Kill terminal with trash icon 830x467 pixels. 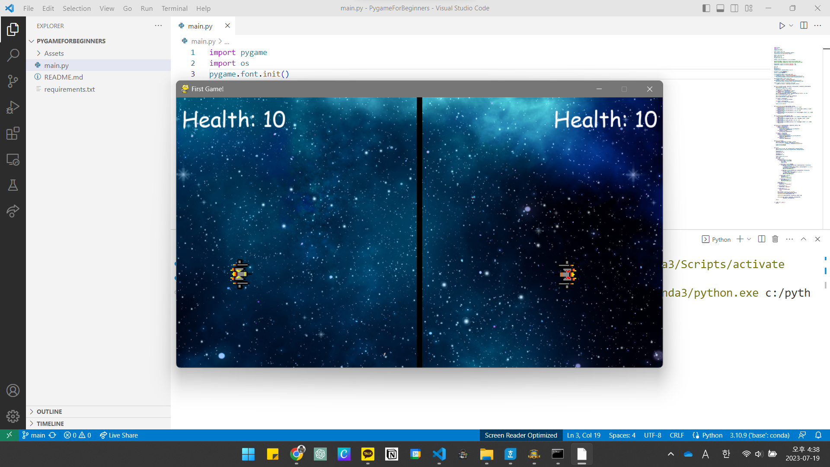775,239
